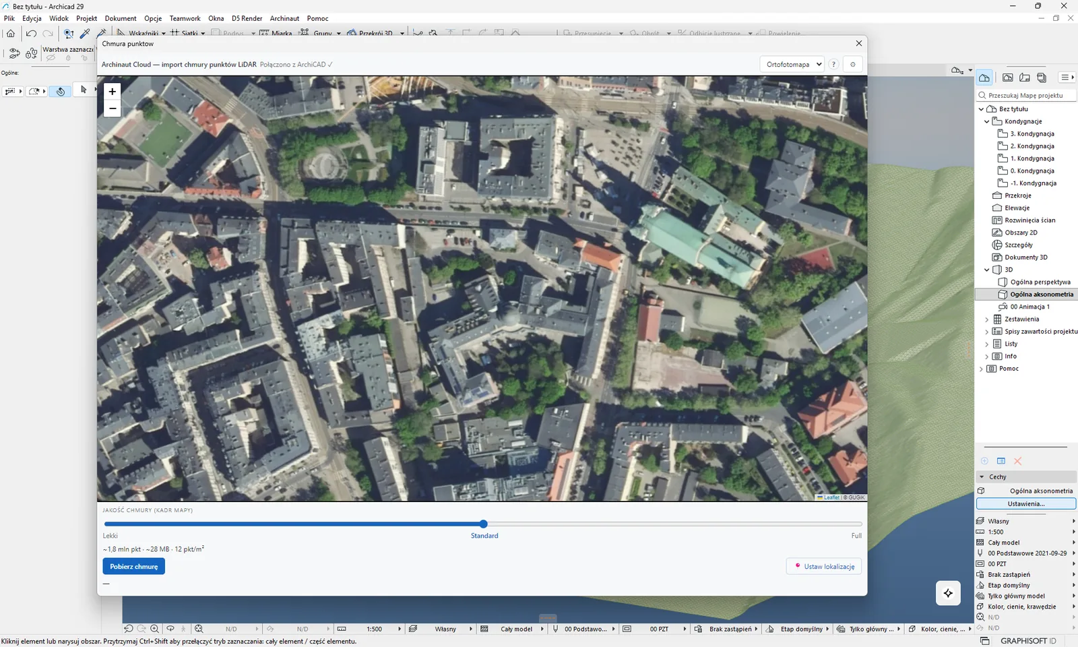The height and width of the screenshot is (647, 1078).
Task: Collapse the 3D tree node
Action: click(x=987, y=270)
